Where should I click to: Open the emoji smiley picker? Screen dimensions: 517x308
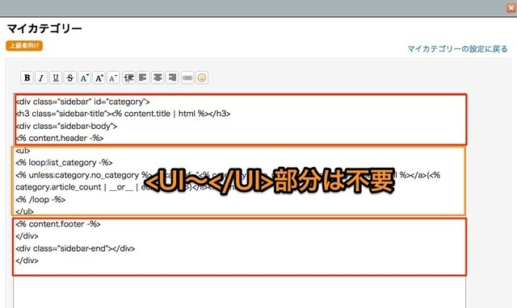click(x=202, y=78)
